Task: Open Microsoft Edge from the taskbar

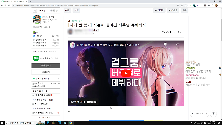Action: click(48, 123)
